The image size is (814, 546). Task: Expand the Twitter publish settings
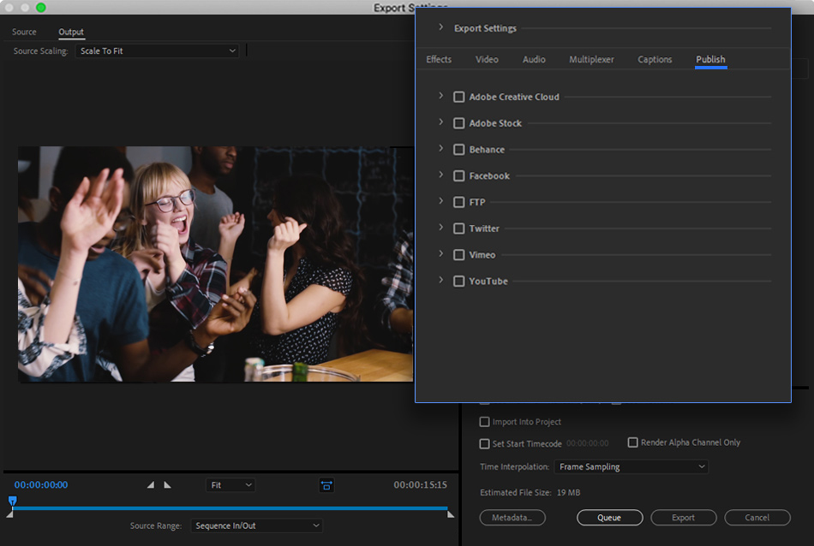(x=441, y=228)
